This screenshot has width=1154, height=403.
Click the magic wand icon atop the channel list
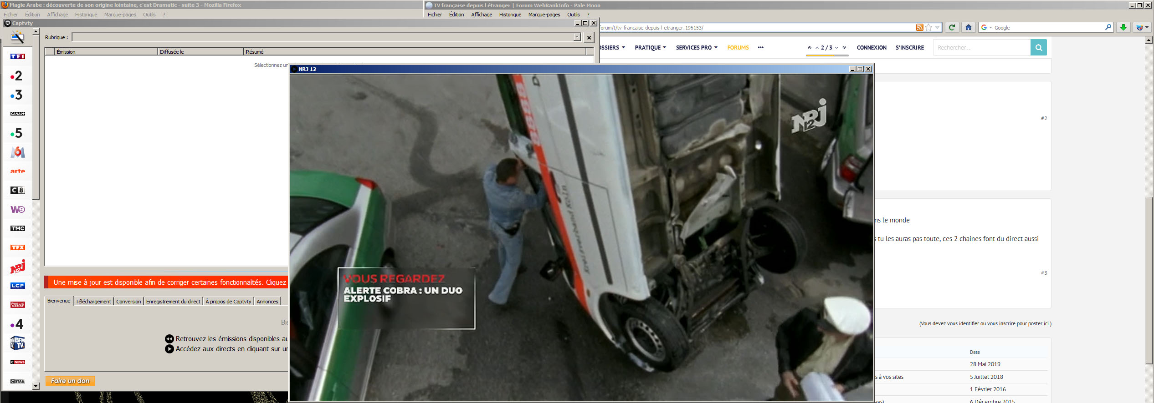[17, 37]
